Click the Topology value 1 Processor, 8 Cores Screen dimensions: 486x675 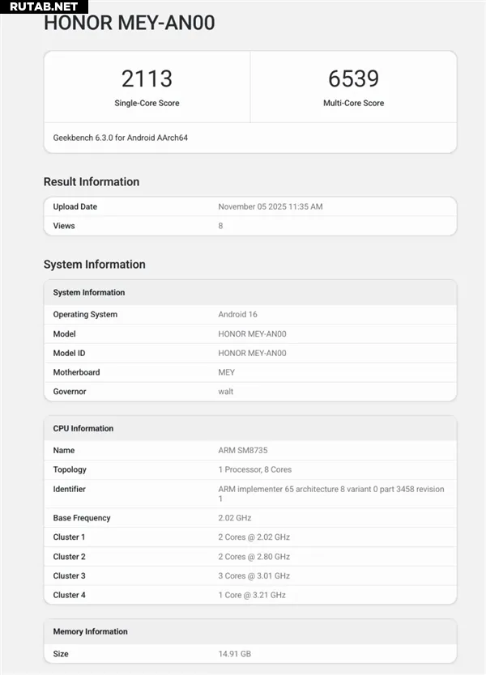click(254, 469)
